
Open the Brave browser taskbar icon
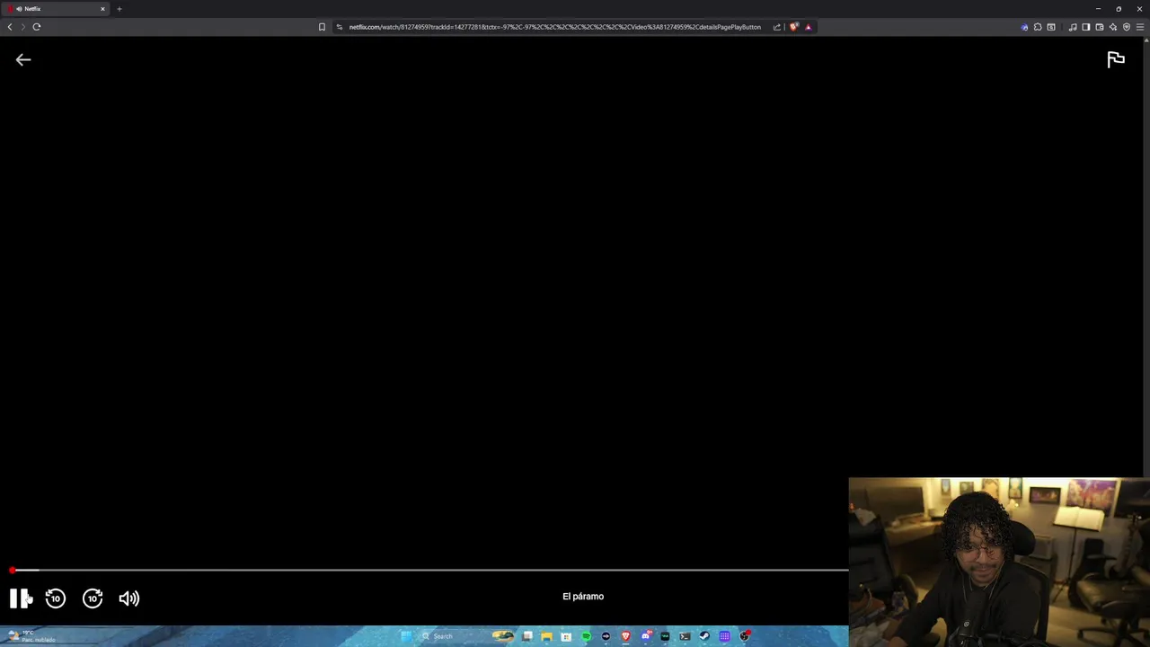click(626, 636)
